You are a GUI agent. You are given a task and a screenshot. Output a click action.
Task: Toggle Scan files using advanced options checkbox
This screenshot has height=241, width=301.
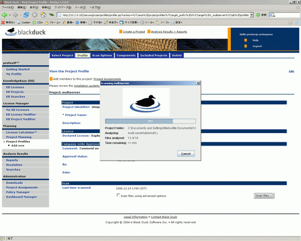[118, 195]
